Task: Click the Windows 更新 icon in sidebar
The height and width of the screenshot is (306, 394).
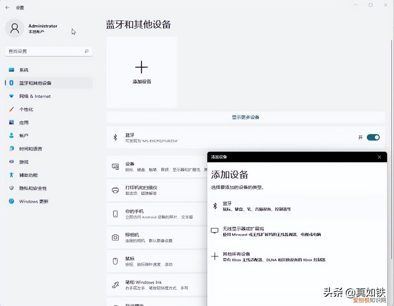Action: coord(11,201)
